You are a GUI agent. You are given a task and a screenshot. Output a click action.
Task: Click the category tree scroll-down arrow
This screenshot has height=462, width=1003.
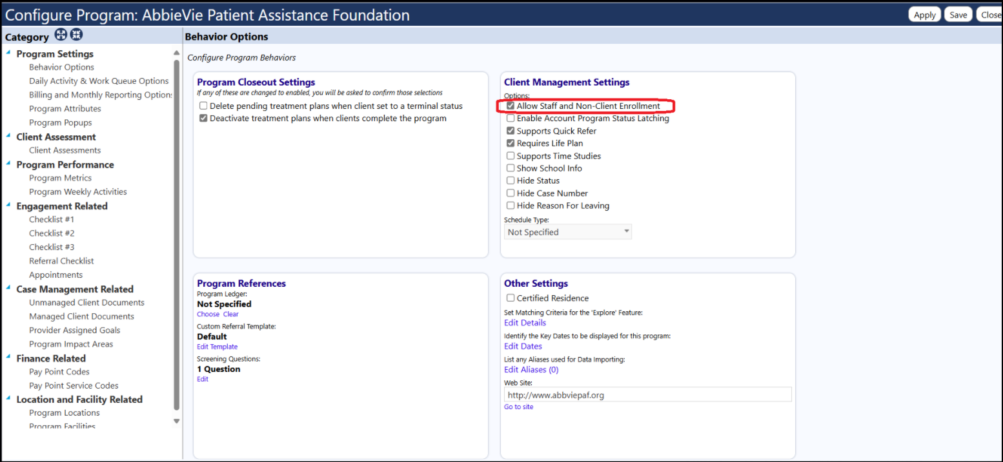177,421
